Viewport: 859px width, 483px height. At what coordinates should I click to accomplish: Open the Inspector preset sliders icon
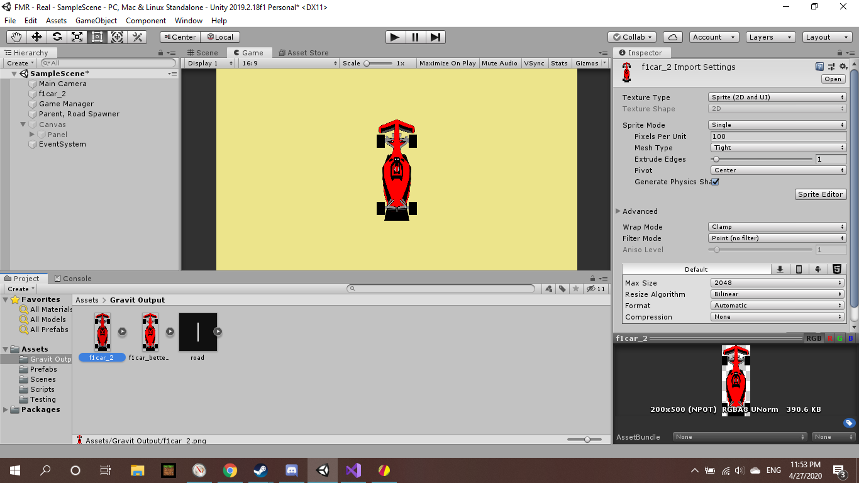click(x=831, y=67)
